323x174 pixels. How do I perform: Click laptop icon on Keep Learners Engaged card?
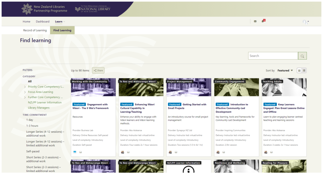272,152
